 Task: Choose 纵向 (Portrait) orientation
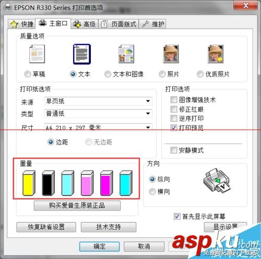click(x=152, y=179)
